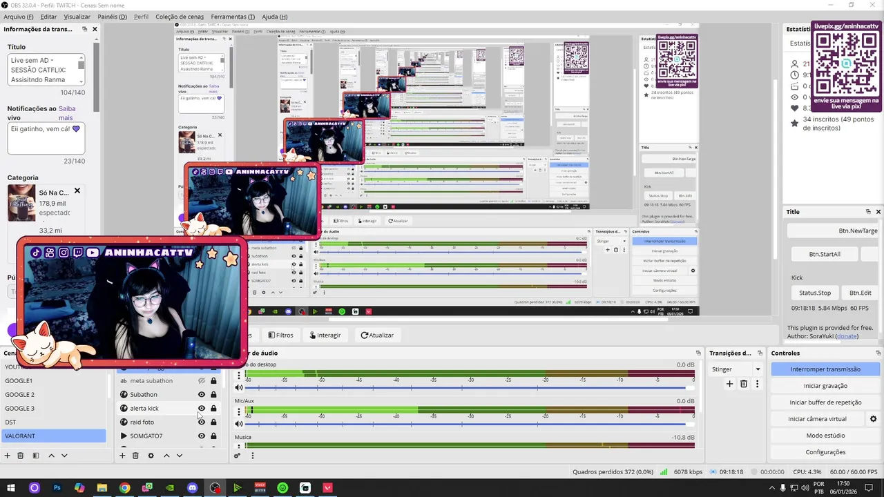Open the Visualizar menu
This screenshot has height=497, width=884.
77,17
